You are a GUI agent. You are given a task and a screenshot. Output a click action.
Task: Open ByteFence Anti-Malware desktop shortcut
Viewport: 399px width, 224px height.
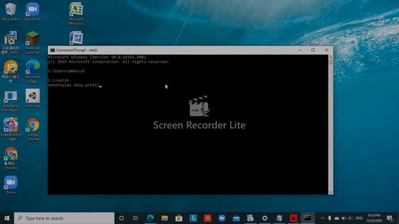tap(11, 101)
